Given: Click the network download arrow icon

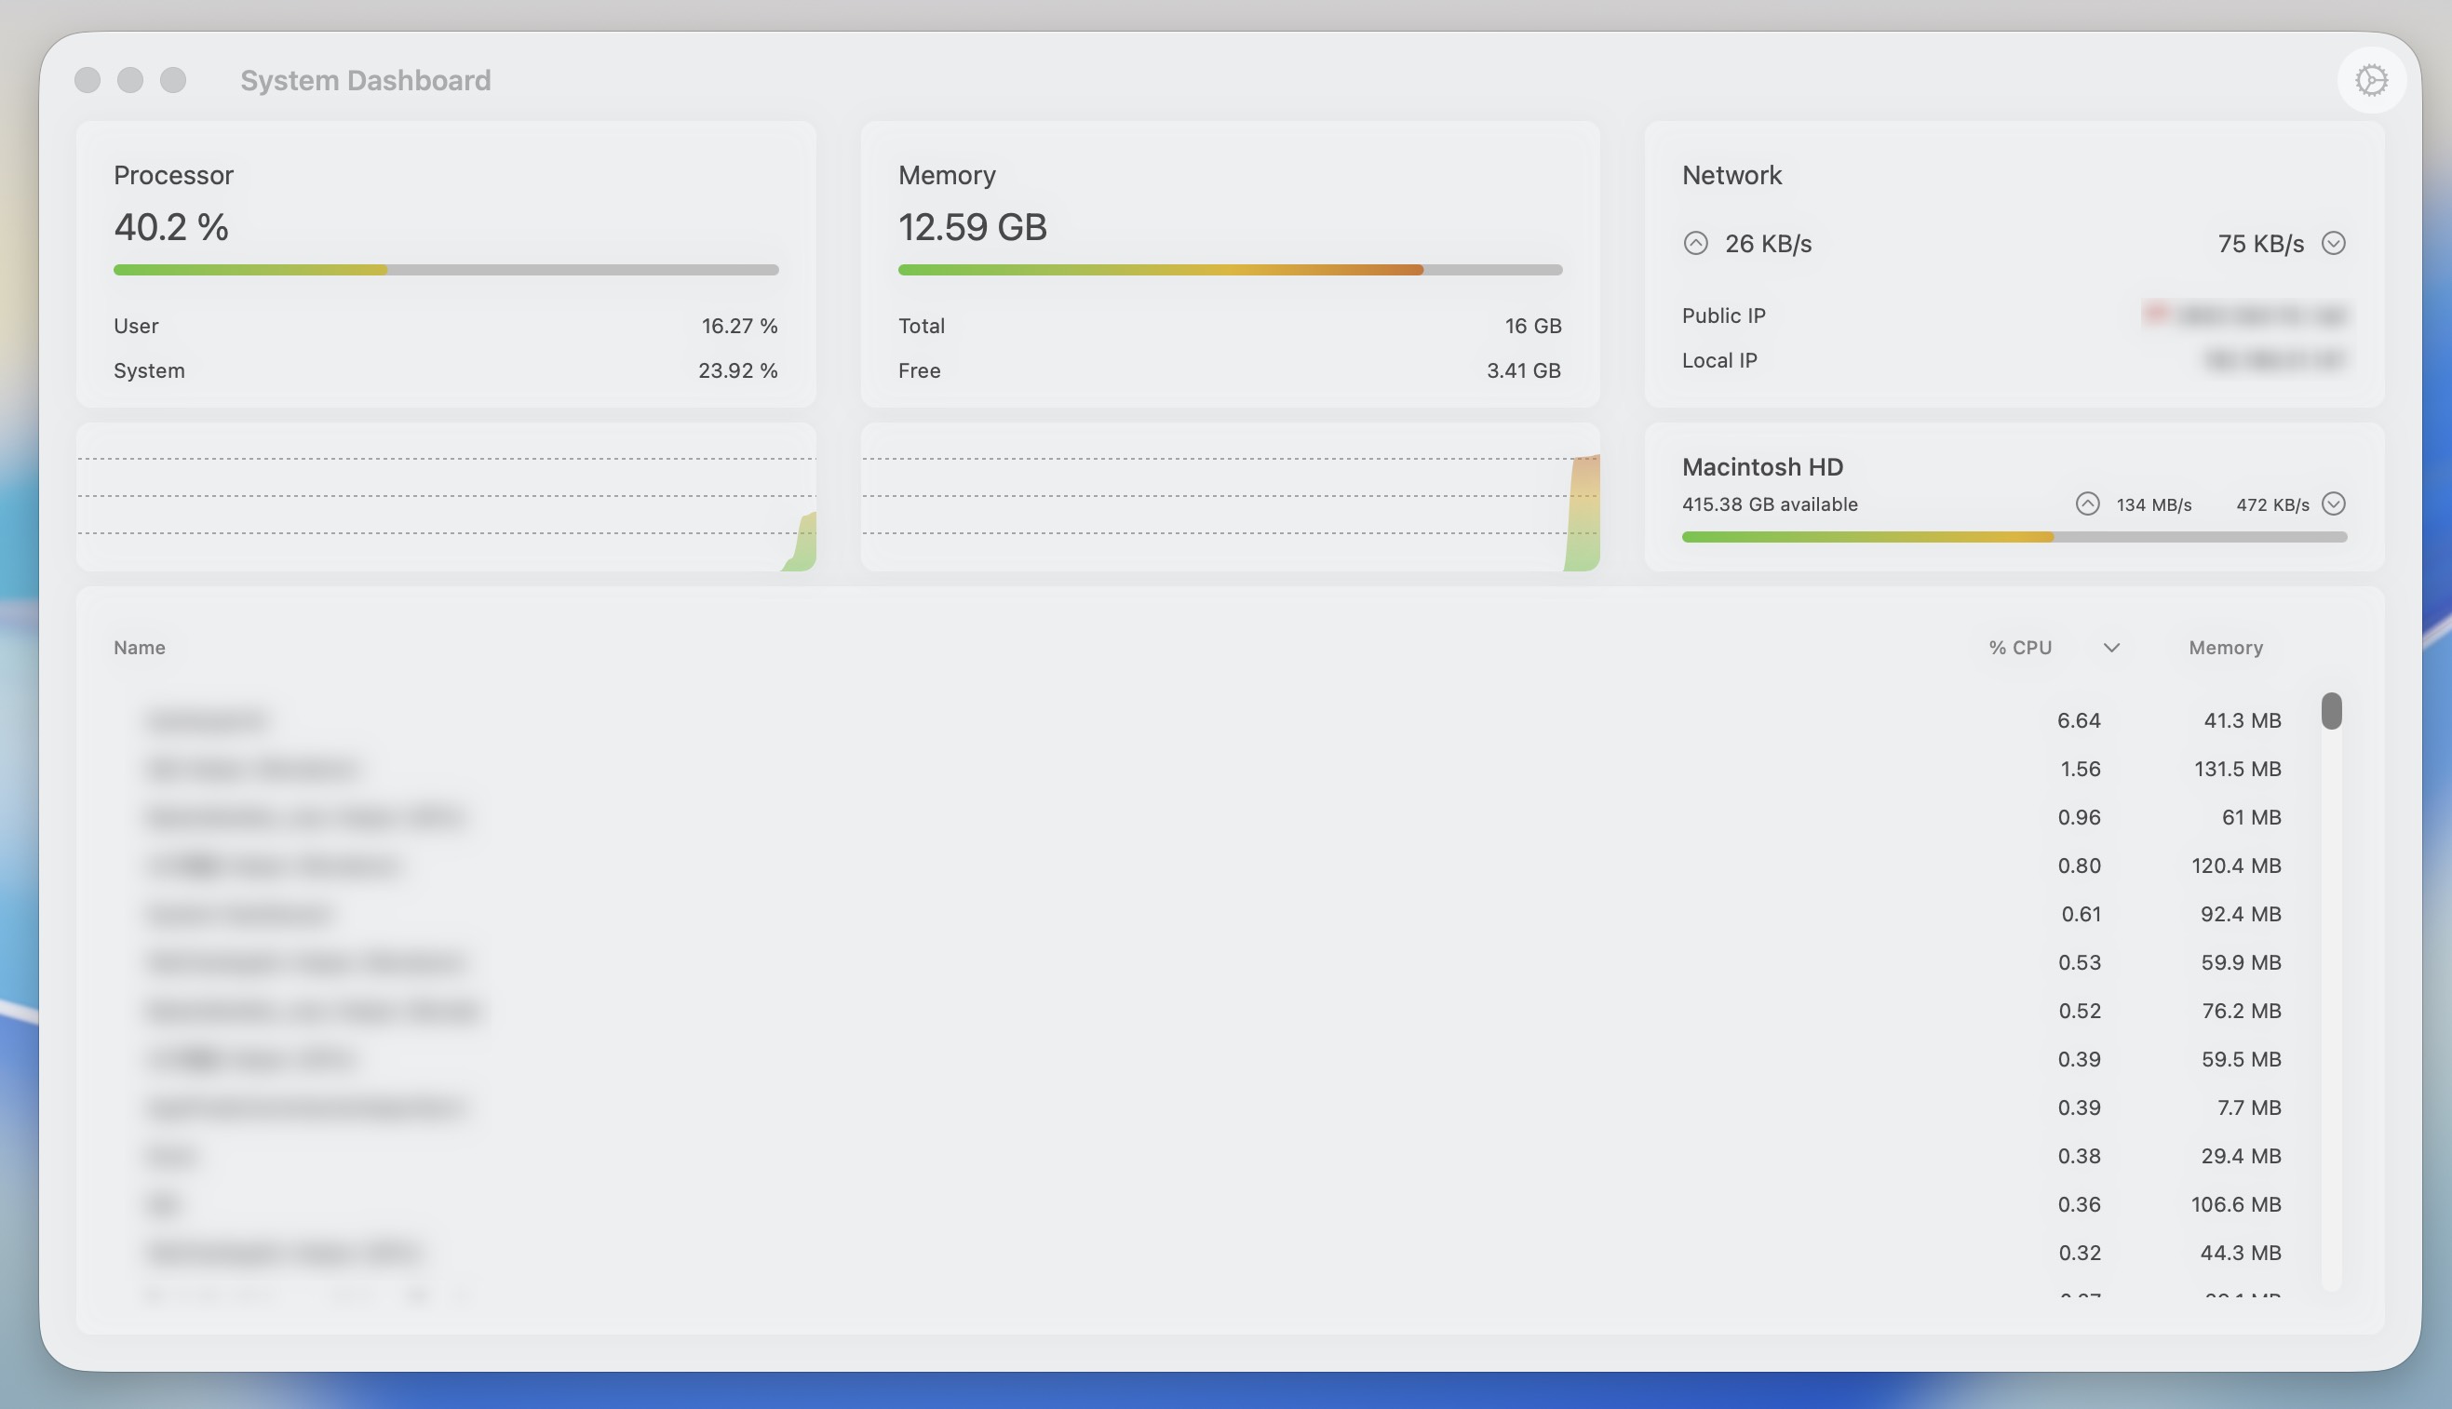Looking at the screenshot, I should pyautogui.click(x=2333, y=243).
